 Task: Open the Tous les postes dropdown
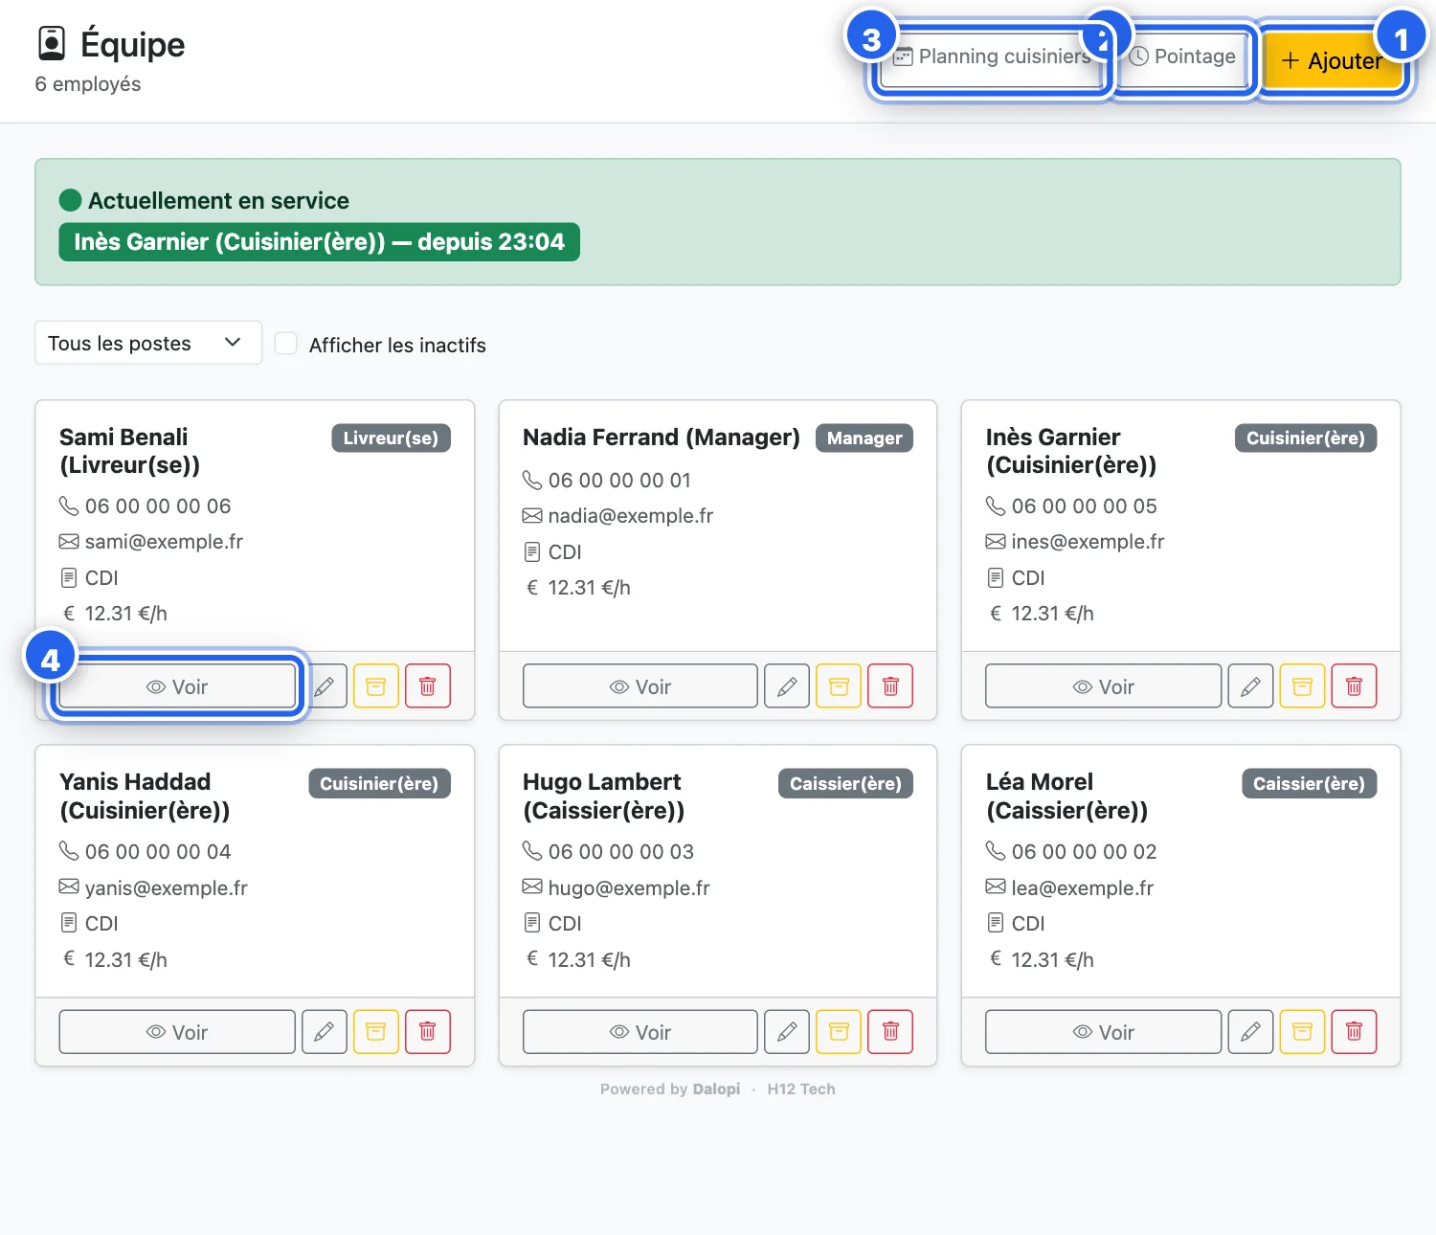point(148,343)
